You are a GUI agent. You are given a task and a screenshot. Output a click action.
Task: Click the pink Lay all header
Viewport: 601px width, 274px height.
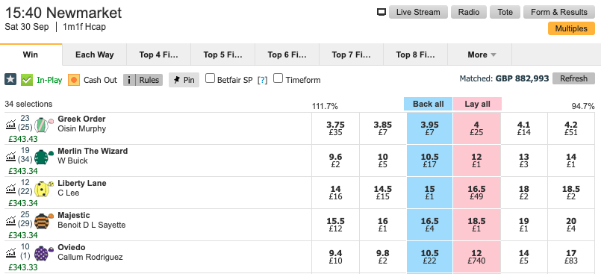click(477, 105)
